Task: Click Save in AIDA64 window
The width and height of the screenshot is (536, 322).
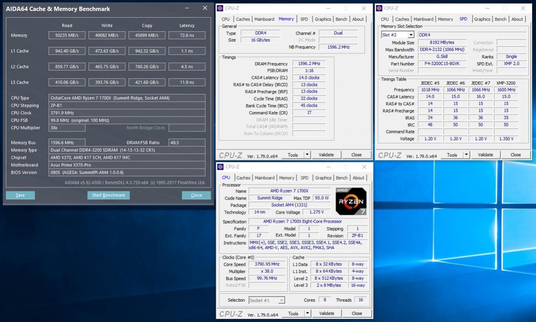Action: [20, 195]
